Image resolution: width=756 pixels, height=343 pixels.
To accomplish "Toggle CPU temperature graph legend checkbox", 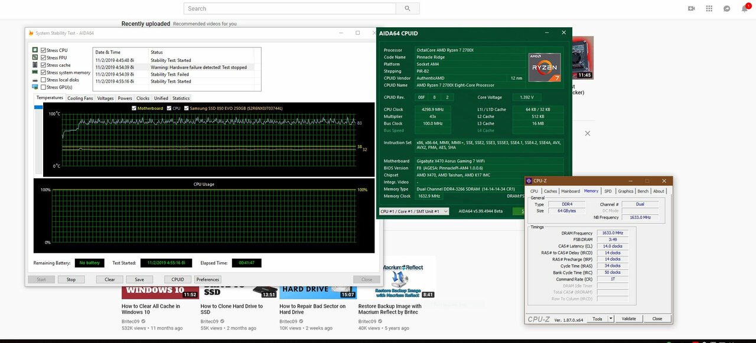I will pyautogui.click(x=169, y=109).
